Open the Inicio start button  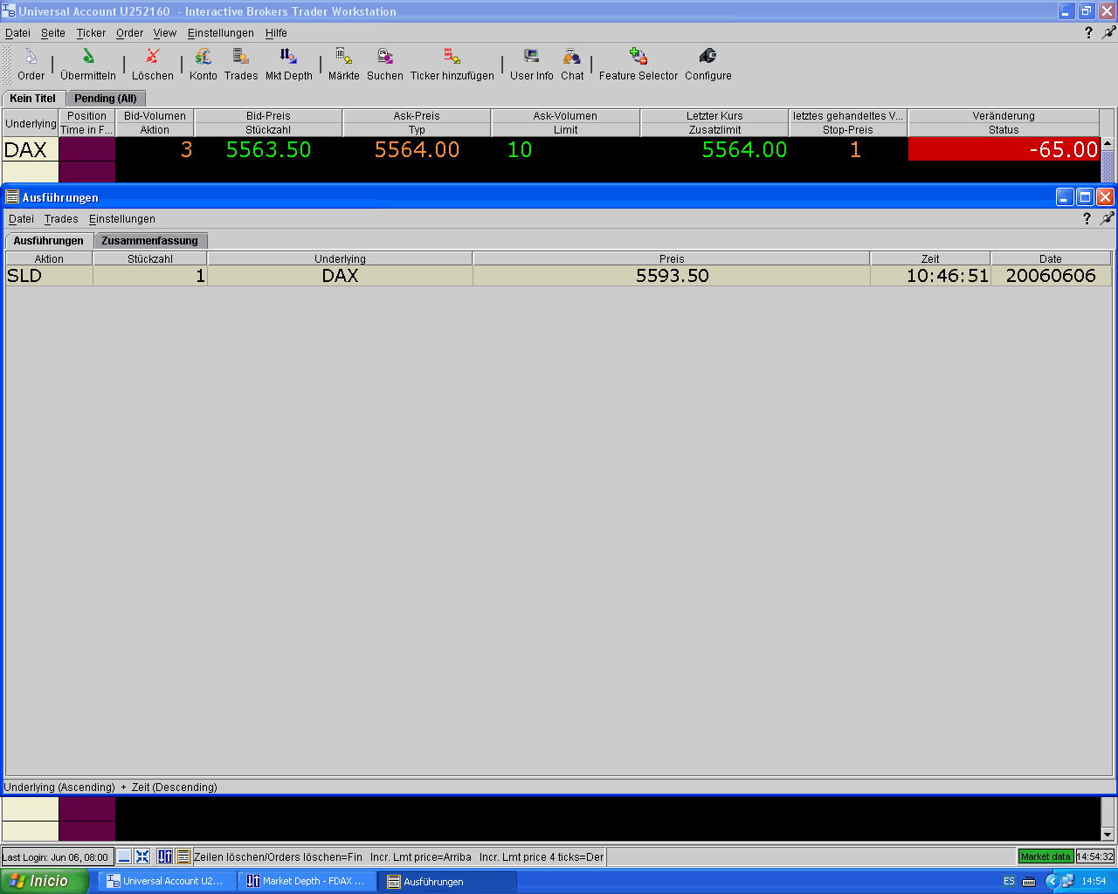(44, 881)
